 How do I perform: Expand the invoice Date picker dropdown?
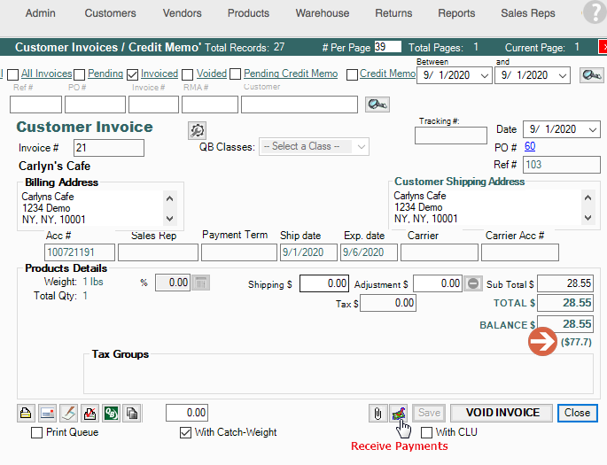tap(593, 129)
